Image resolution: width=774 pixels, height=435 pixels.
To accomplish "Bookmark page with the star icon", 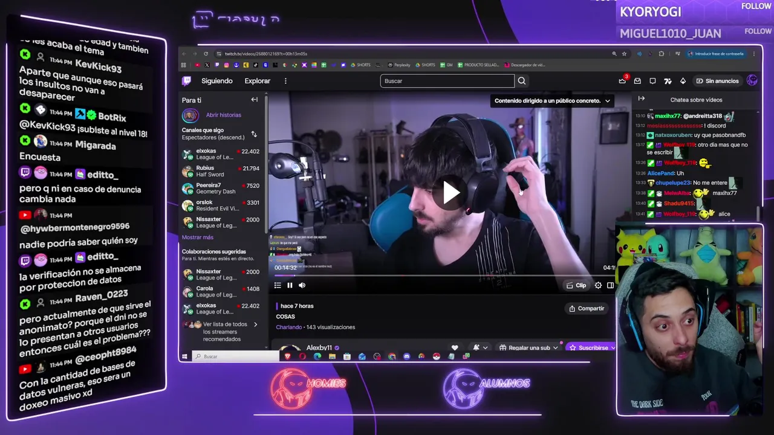I will [x=624, y=54].
